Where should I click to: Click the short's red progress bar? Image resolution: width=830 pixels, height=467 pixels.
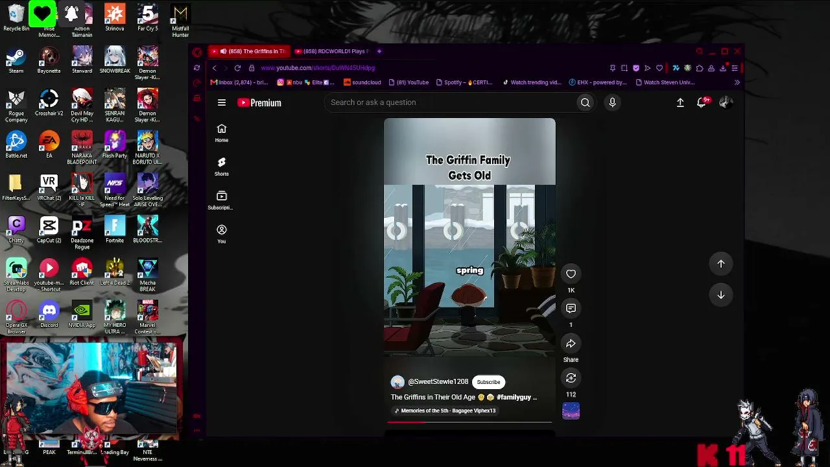[469, 422]
